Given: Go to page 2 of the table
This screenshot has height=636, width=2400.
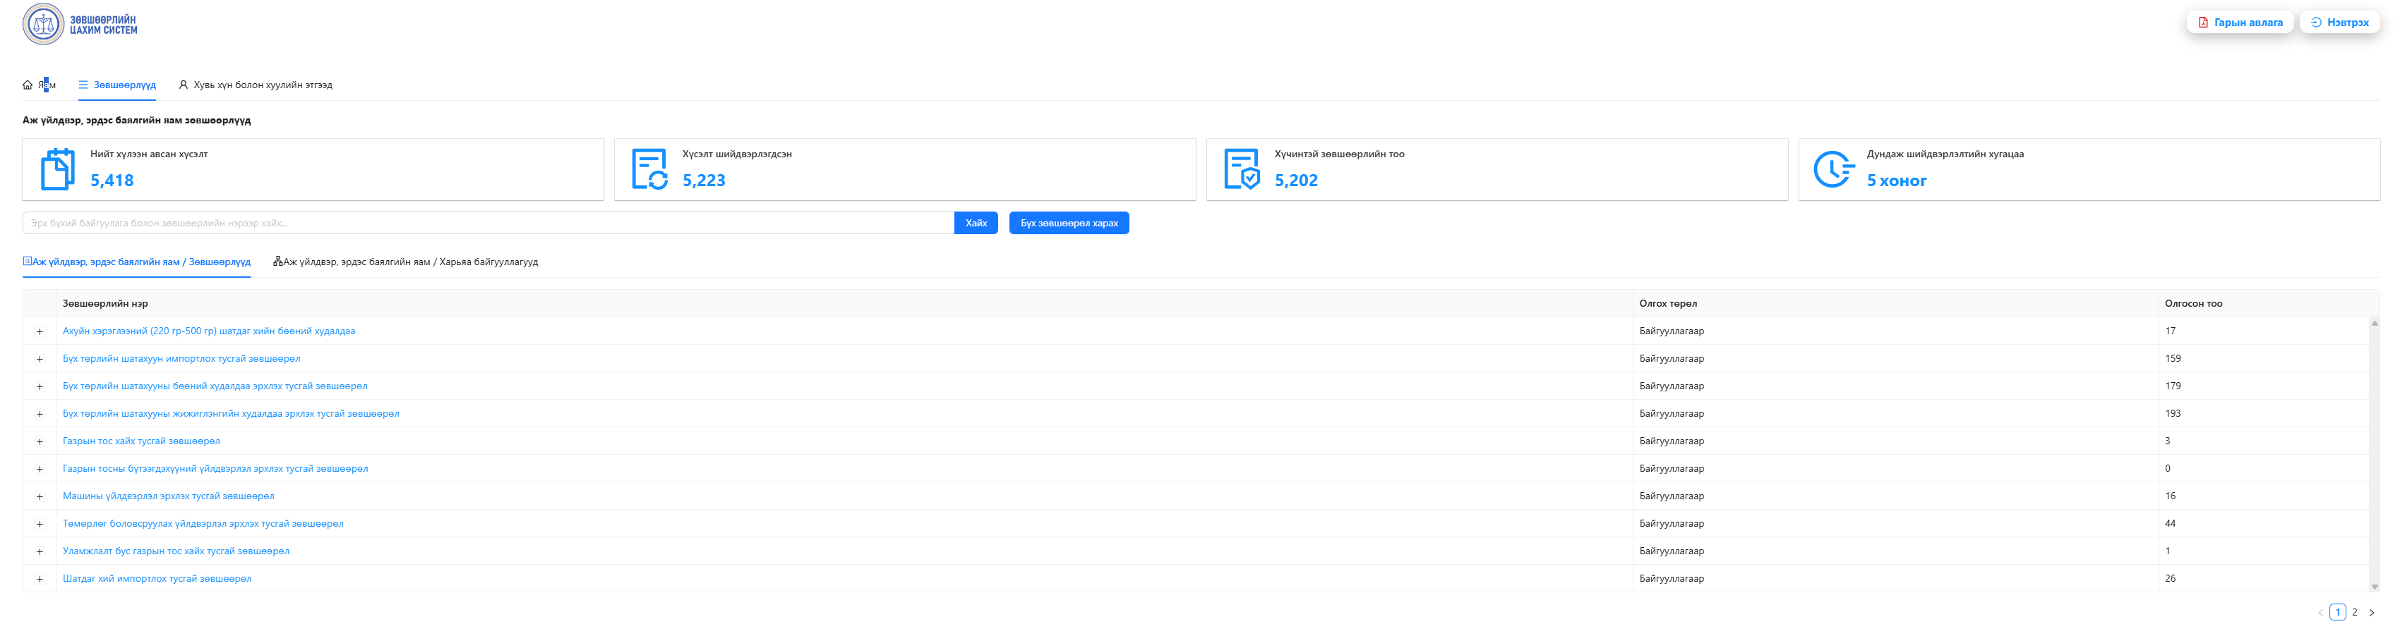Looking at the screenshot, I should 2354,613.
